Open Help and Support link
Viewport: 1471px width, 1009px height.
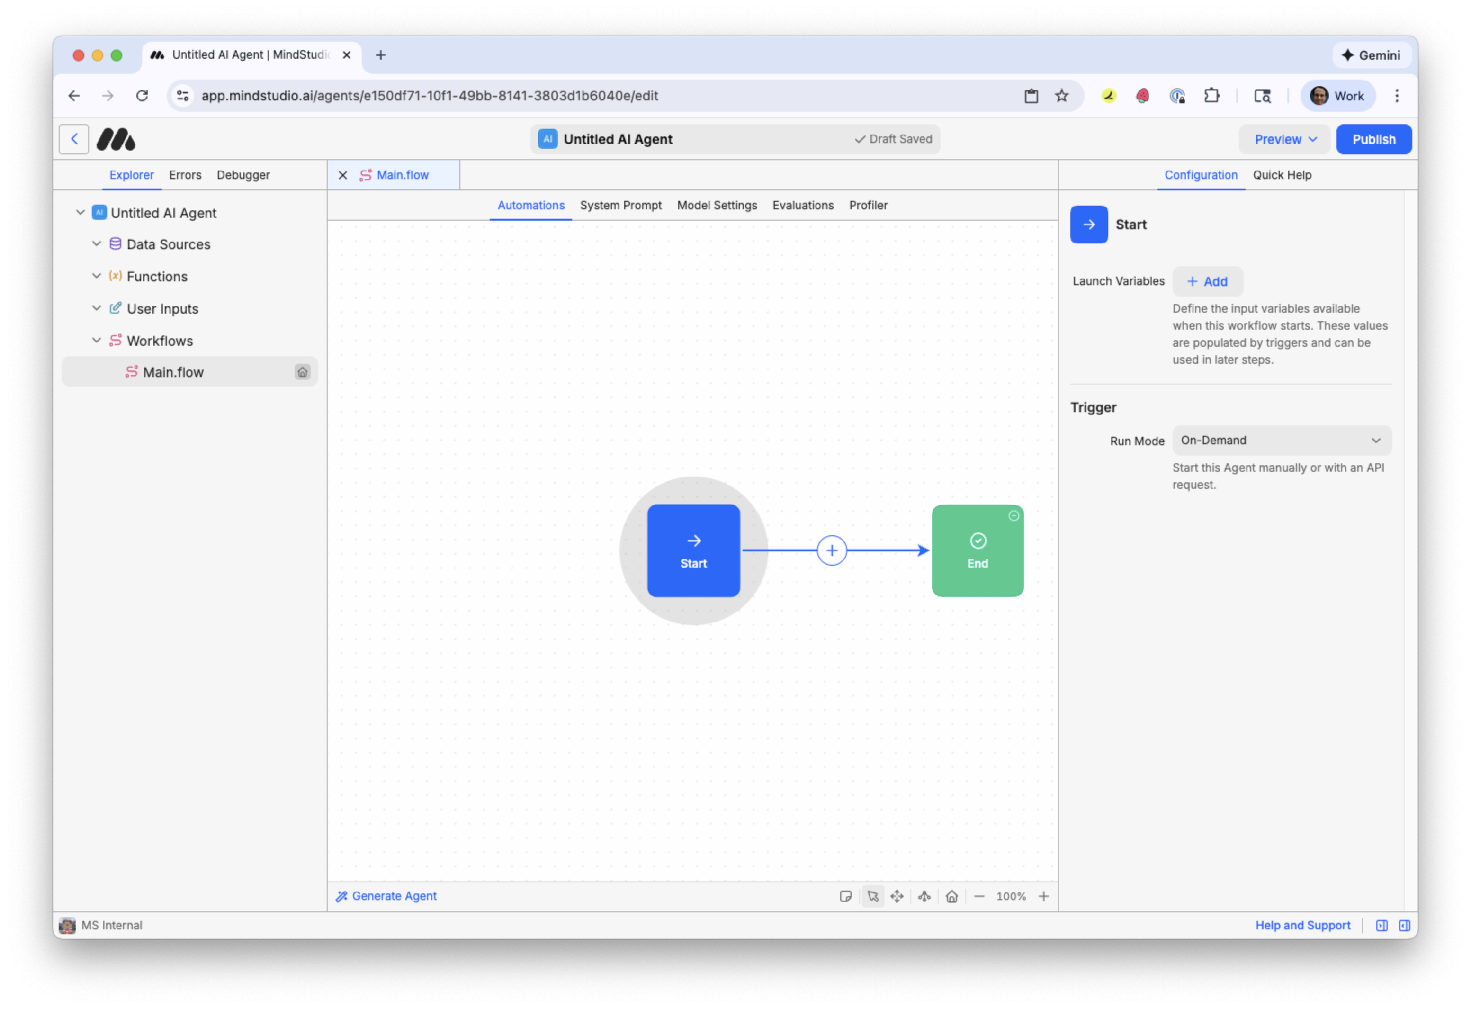(x=1302, y=925)
